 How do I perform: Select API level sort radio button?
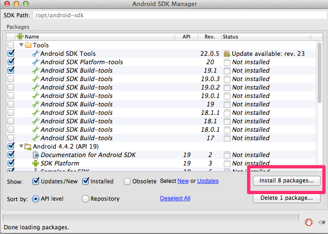(x=36, y=199)
